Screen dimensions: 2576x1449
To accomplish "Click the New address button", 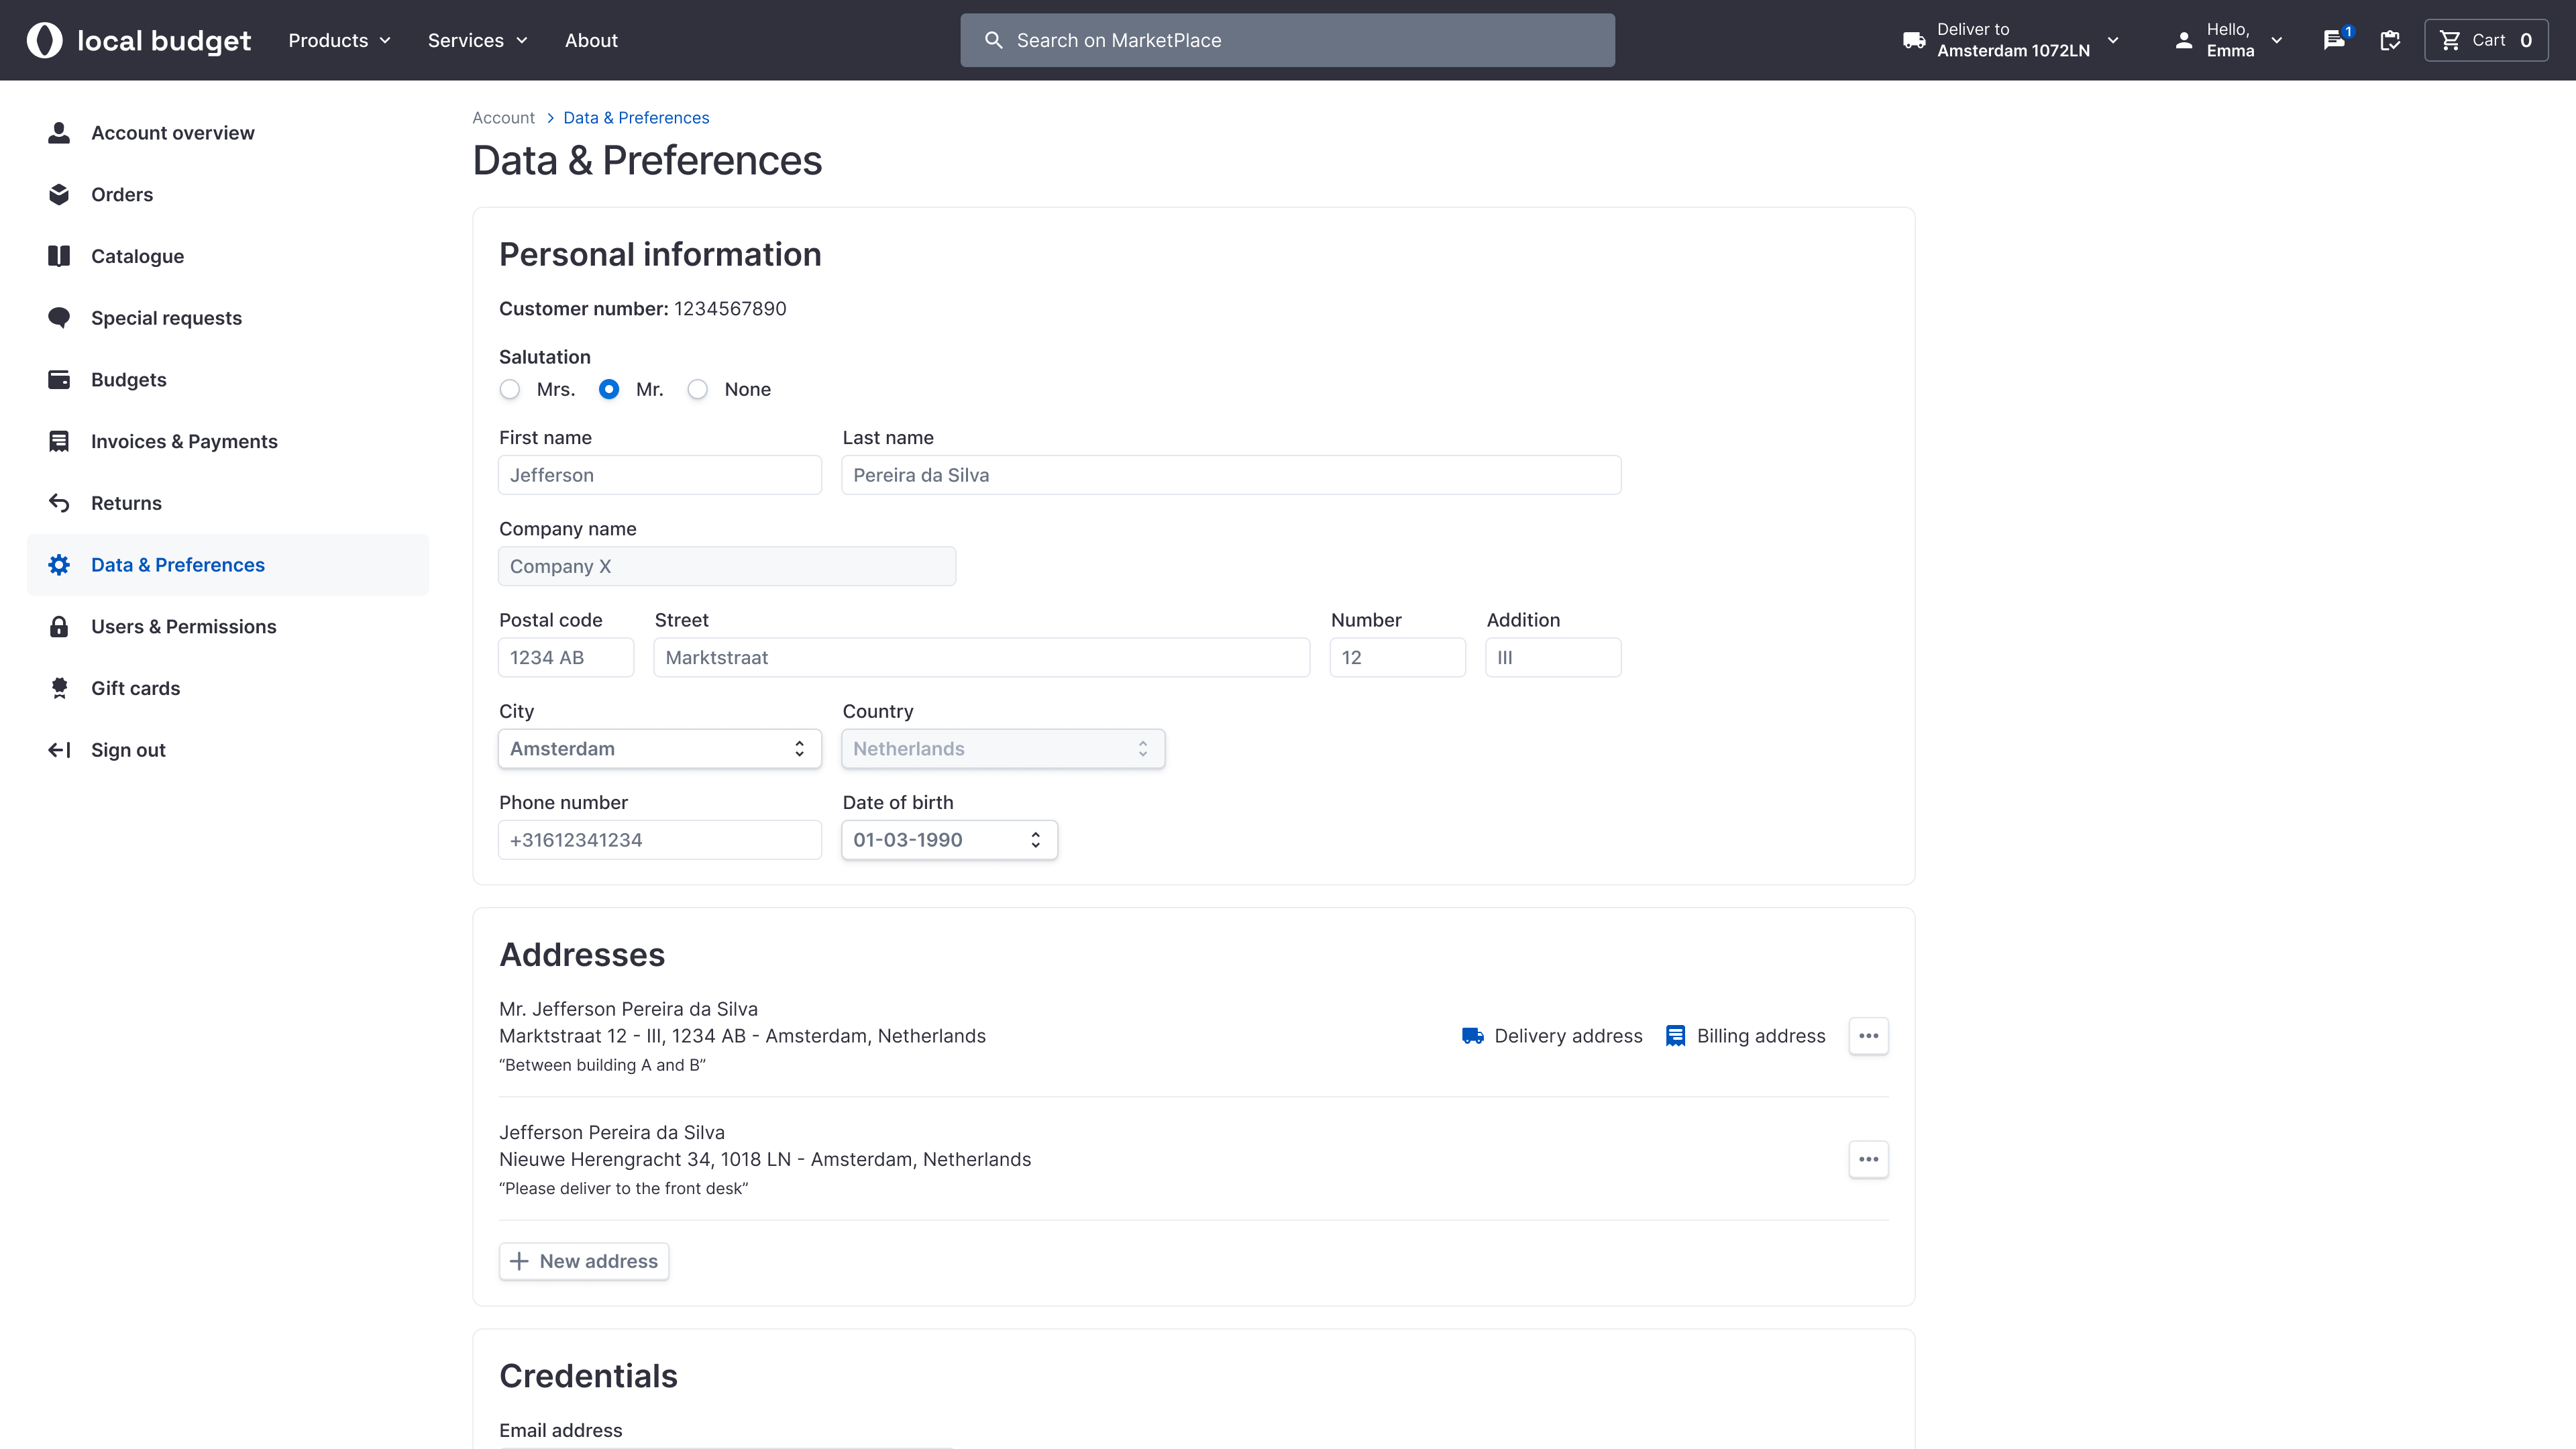I will click(584, 1261).
